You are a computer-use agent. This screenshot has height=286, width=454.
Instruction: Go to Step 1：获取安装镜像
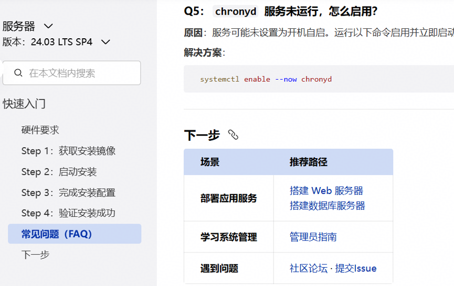click(68, 151)
